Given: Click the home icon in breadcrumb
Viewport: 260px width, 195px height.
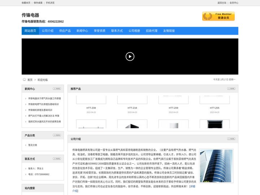Looking at the screenshot, I should (x=25, y=79).
